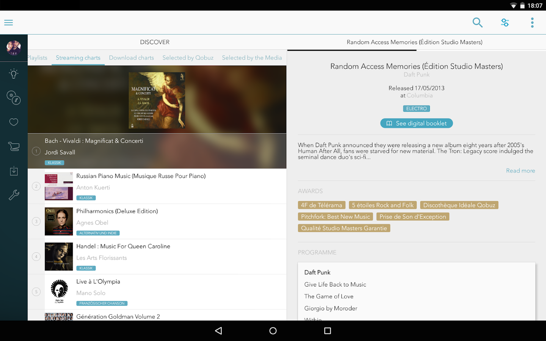The height and width of the screenshot is (341, 546).
Task: Select the ELECTRO genre tag
Action: [x=416, y=108]
